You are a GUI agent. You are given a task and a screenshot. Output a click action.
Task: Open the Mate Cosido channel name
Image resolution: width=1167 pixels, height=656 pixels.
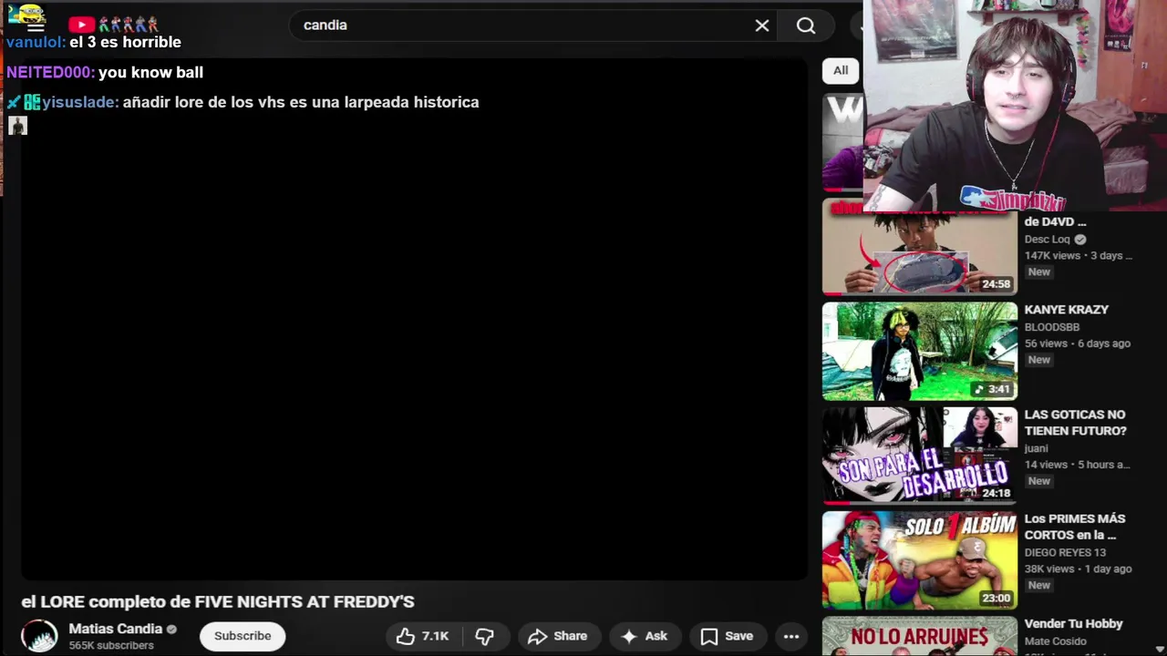1057,641
